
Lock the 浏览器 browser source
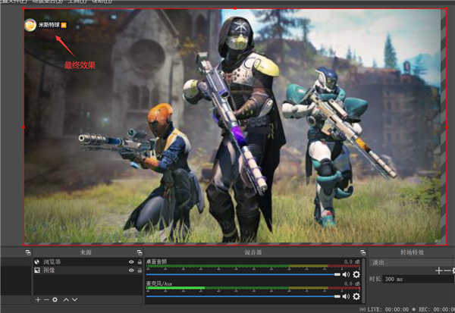[x=139, y=261]
